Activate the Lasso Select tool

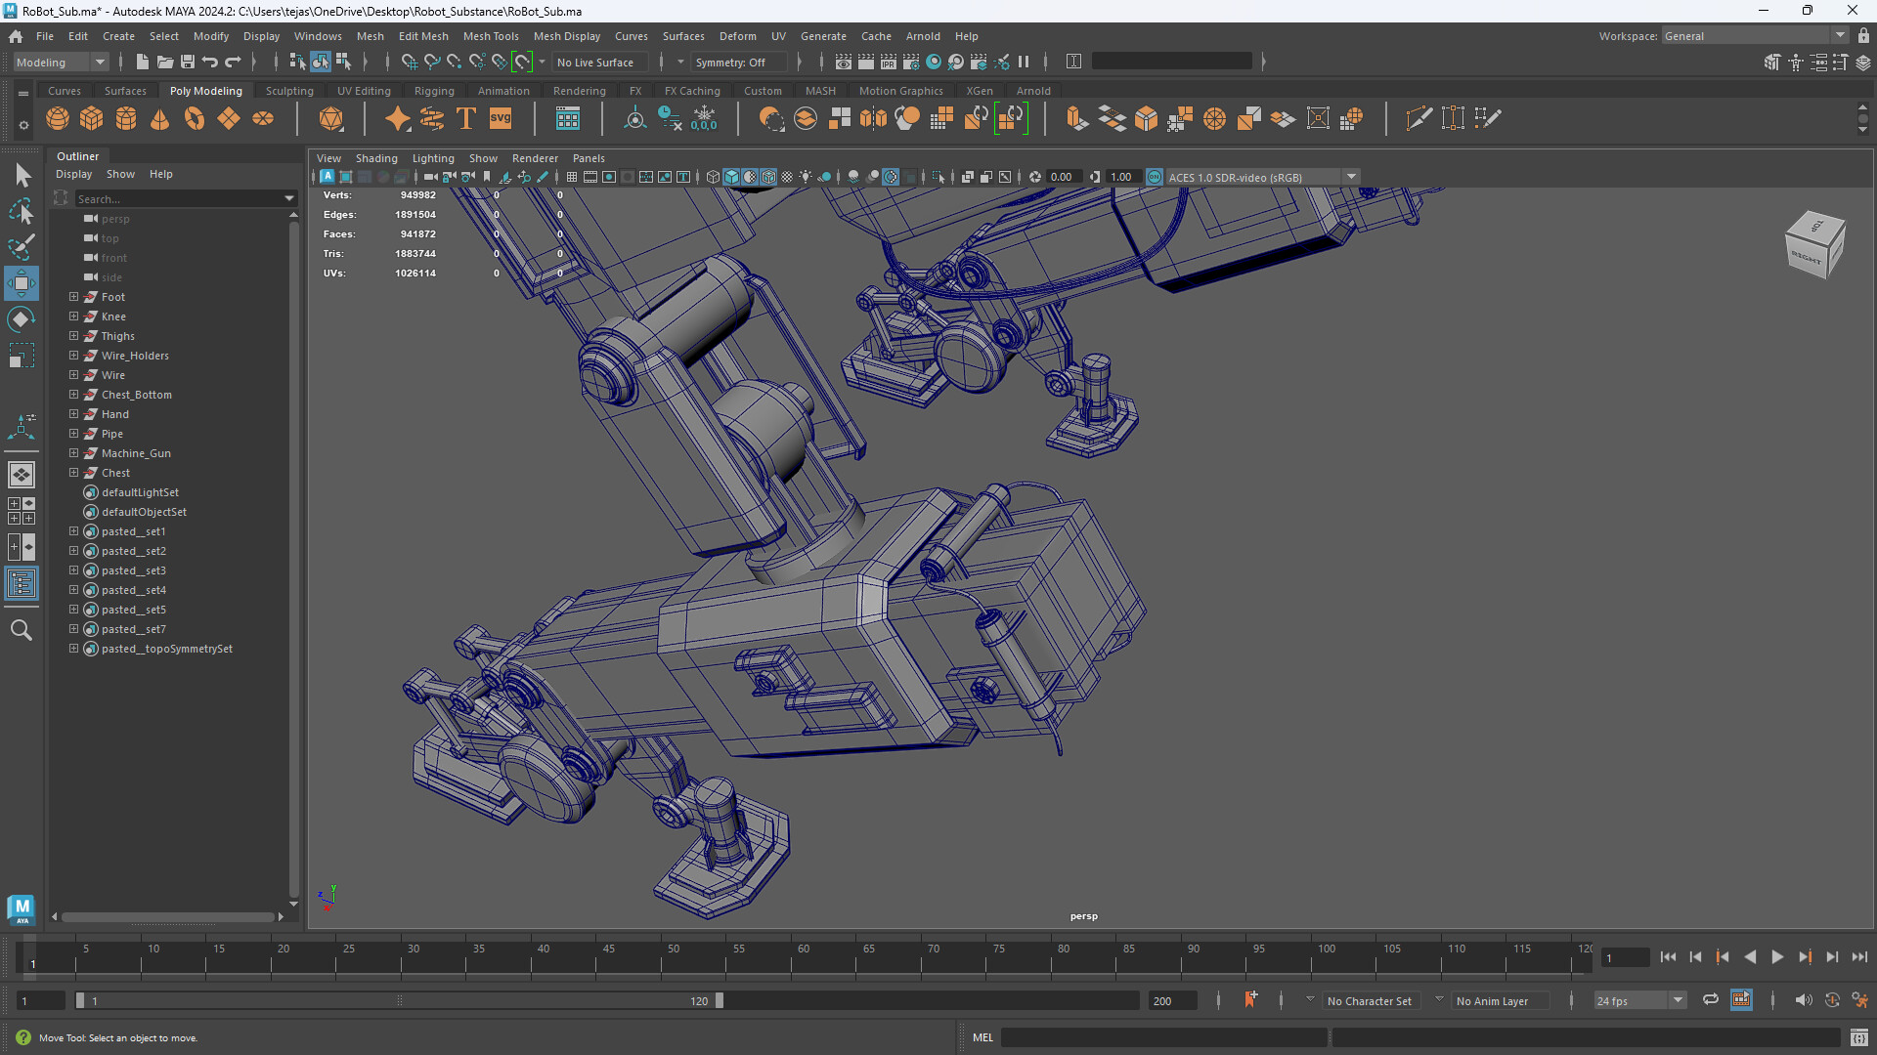[x=22, y=211]
